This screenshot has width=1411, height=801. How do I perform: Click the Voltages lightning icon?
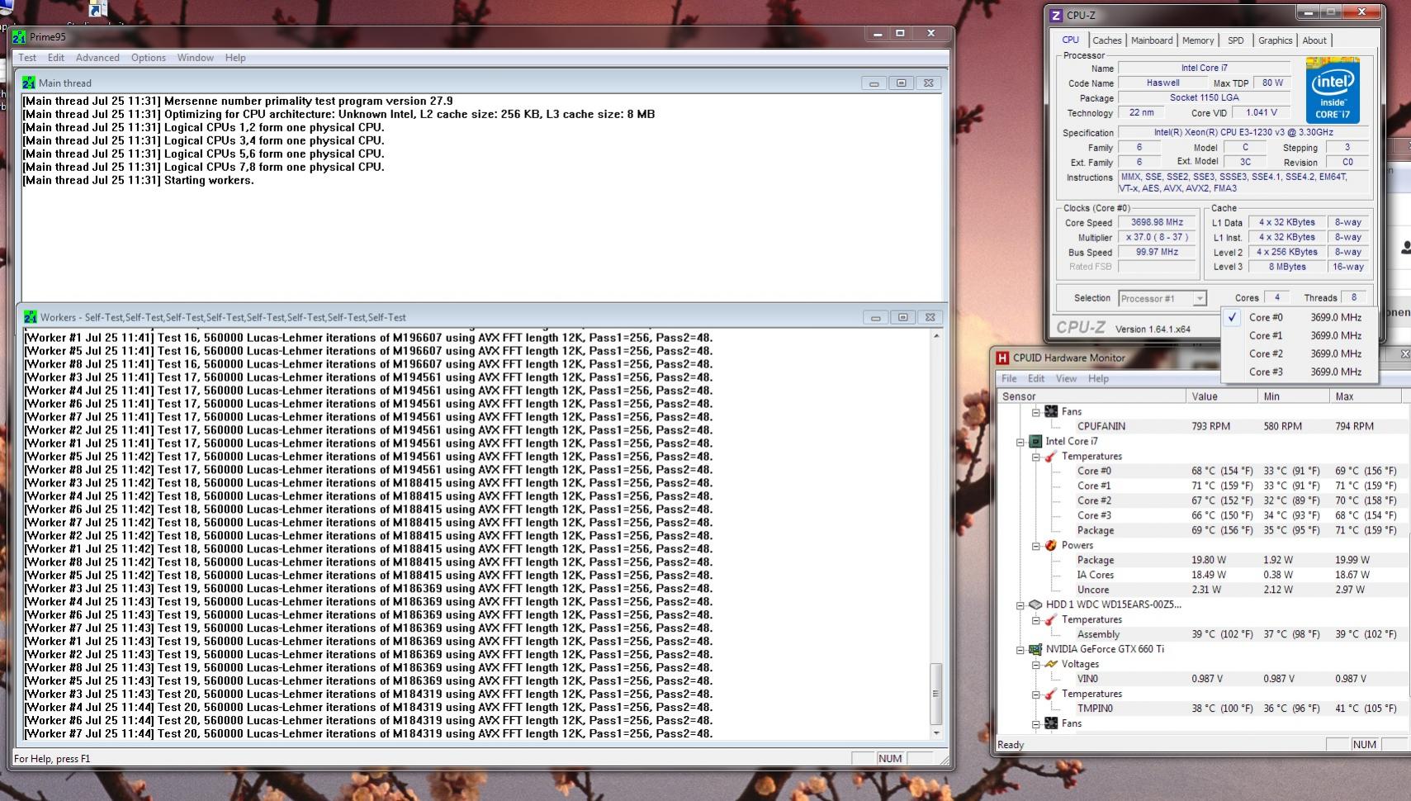pos(1051,664)
